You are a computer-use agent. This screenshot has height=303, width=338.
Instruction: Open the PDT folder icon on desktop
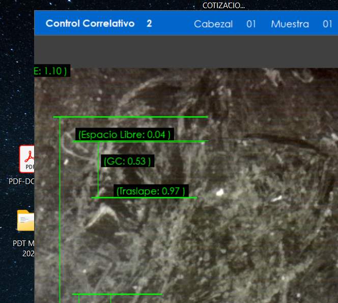click(26, 222)
